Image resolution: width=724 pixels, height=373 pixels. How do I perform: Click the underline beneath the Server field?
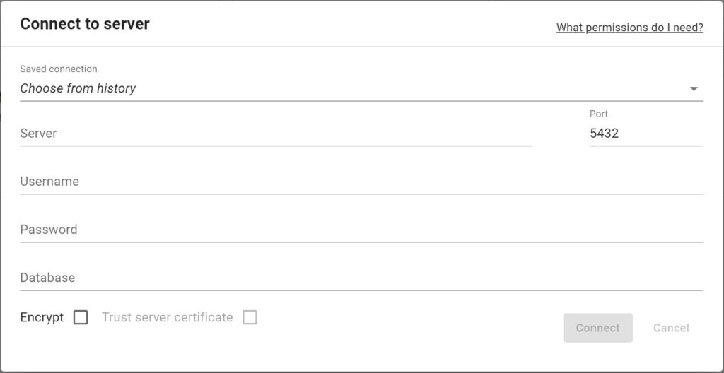click(276, 146)
